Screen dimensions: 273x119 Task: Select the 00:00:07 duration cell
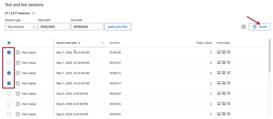pyautogui.click(x=115, y=63)
